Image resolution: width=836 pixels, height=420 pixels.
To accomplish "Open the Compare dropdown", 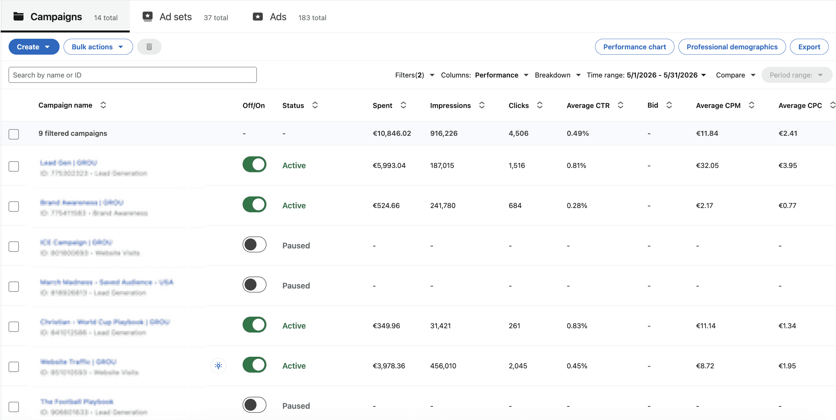I will [736, 75].
